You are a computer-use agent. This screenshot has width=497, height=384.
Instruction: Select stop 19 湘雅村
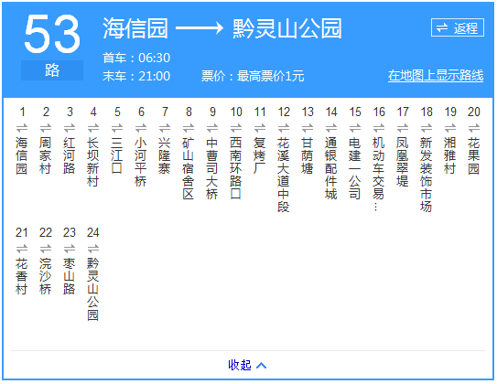pyautogui.click(x=449, y=155)
